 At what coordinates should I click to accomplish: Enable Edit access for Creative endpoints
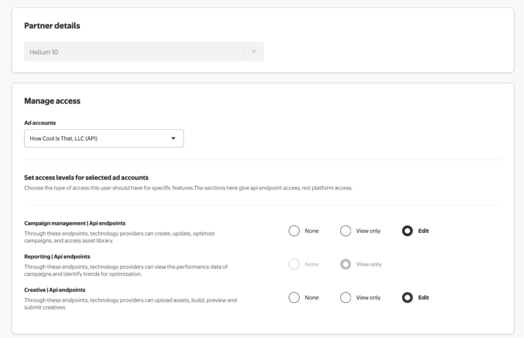coord(408,297)
